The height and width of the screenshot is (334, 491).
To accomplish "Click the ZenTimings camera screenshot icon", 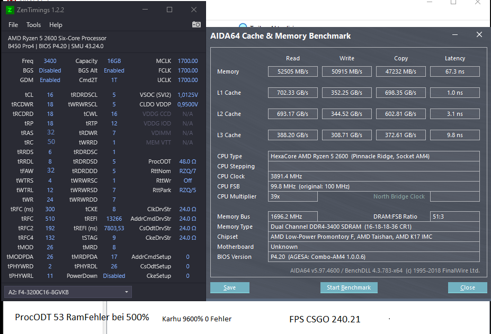I will point(197,24).
